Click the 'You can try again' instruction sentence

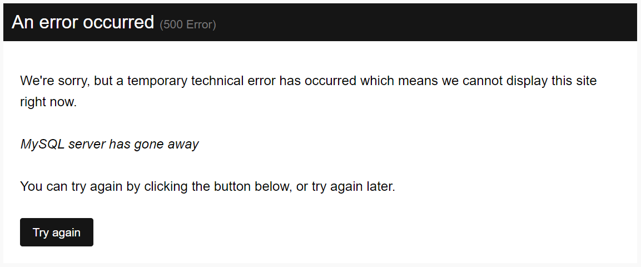tap(208, 186)
